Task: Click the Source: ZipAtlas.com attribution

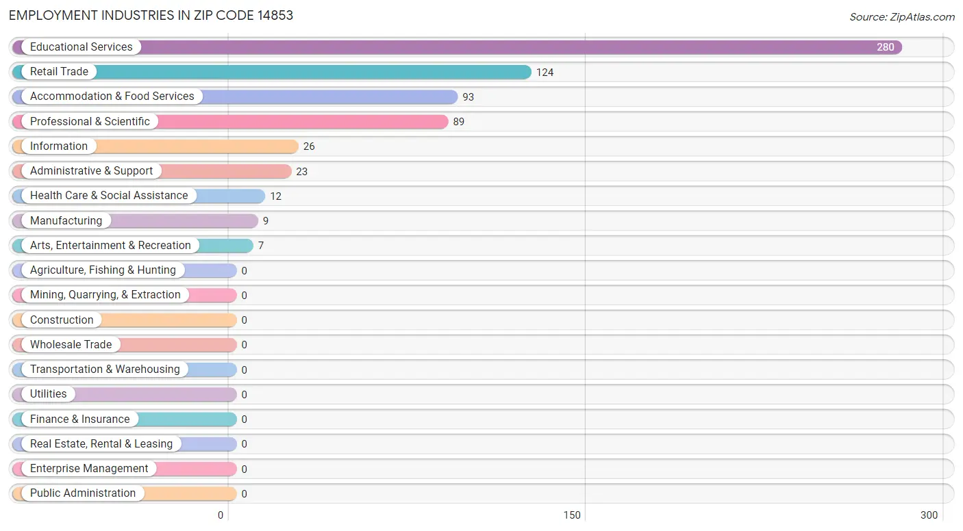Action: pyautogui.click(x=902, y=17)
